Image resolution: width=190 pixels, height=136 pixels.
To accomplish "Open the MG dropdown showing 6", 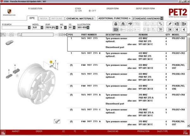I will tap(65, 28).
